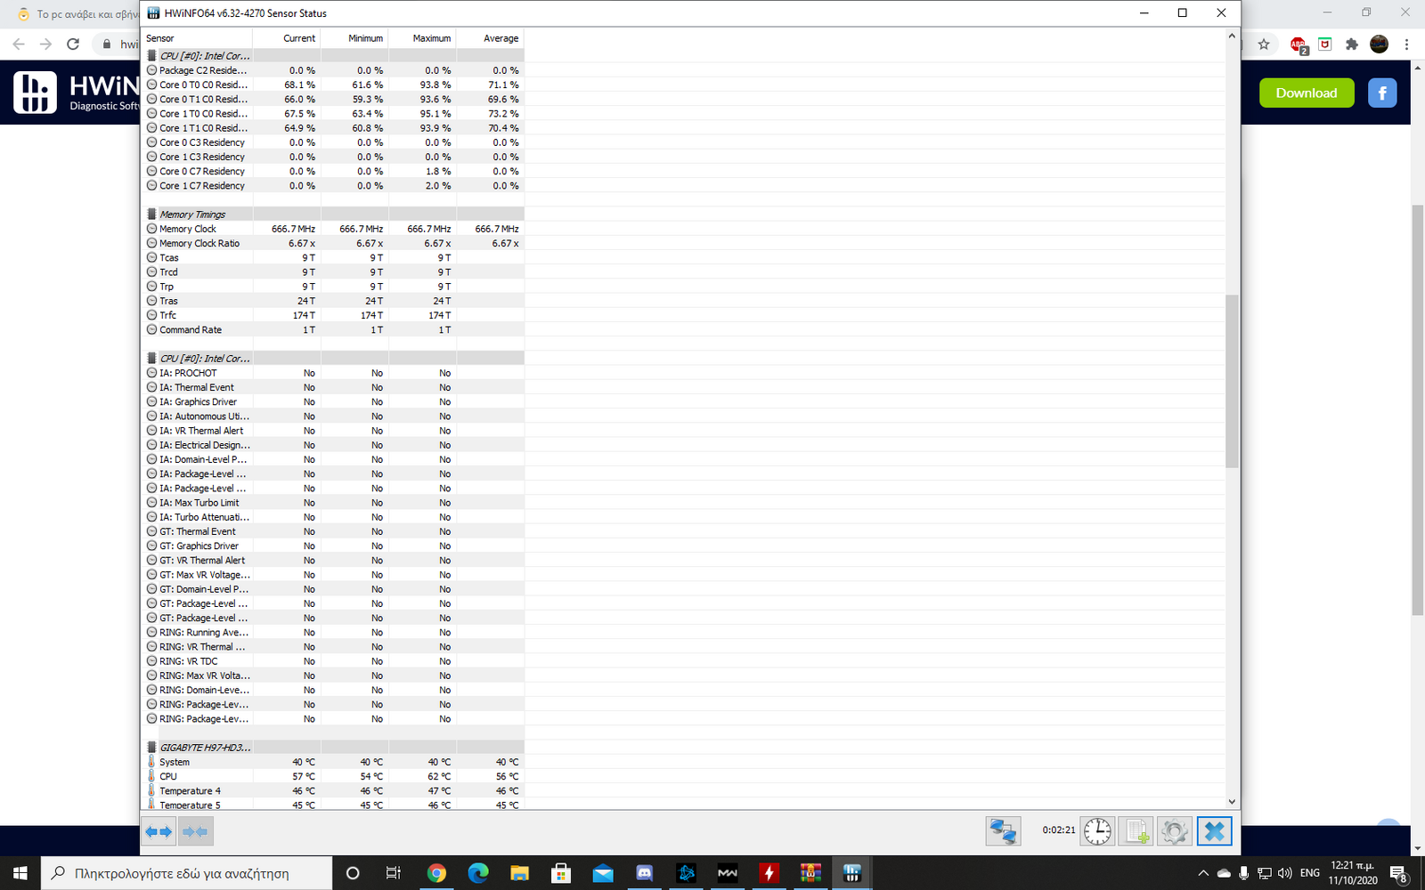Click the Average column header

pyautogui.click(x=490, y=38)
